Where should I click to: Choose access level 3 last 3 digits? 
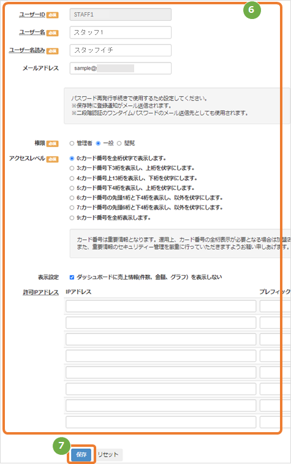tap(72, 168)
